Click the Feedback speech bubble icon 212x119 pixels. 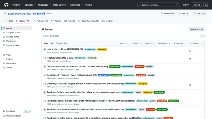point(4,111)
